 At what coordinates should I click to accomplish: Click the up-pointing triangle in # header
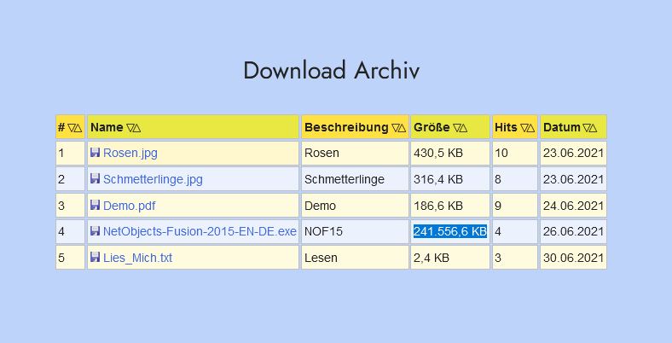(x=78, y=128)
